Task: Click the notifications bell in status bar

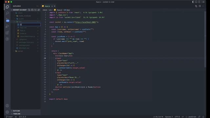Action: (x=203, y=117)
